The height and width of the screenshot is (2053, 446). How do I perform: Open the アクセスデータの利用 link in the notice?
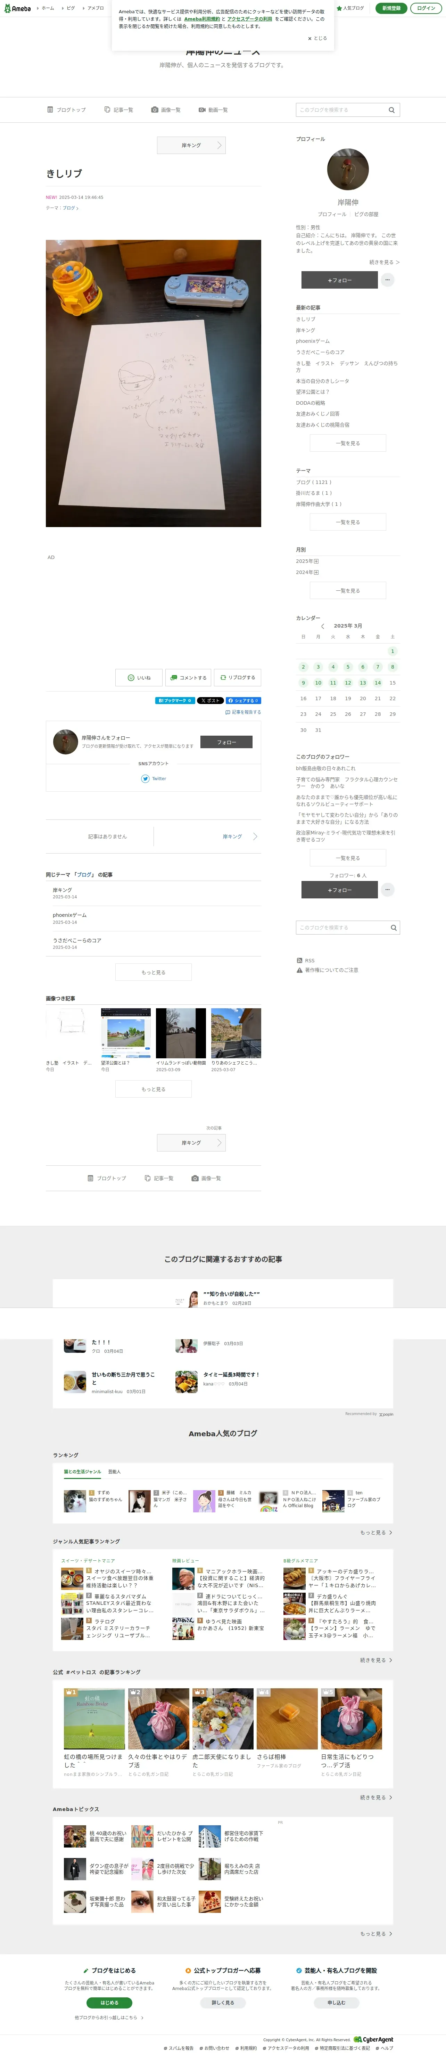(x=249, y=19)
